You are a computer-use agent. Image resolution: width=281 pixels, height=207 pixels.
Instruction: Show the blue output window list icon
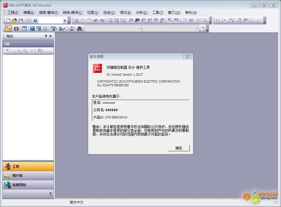tap(24, 28)
